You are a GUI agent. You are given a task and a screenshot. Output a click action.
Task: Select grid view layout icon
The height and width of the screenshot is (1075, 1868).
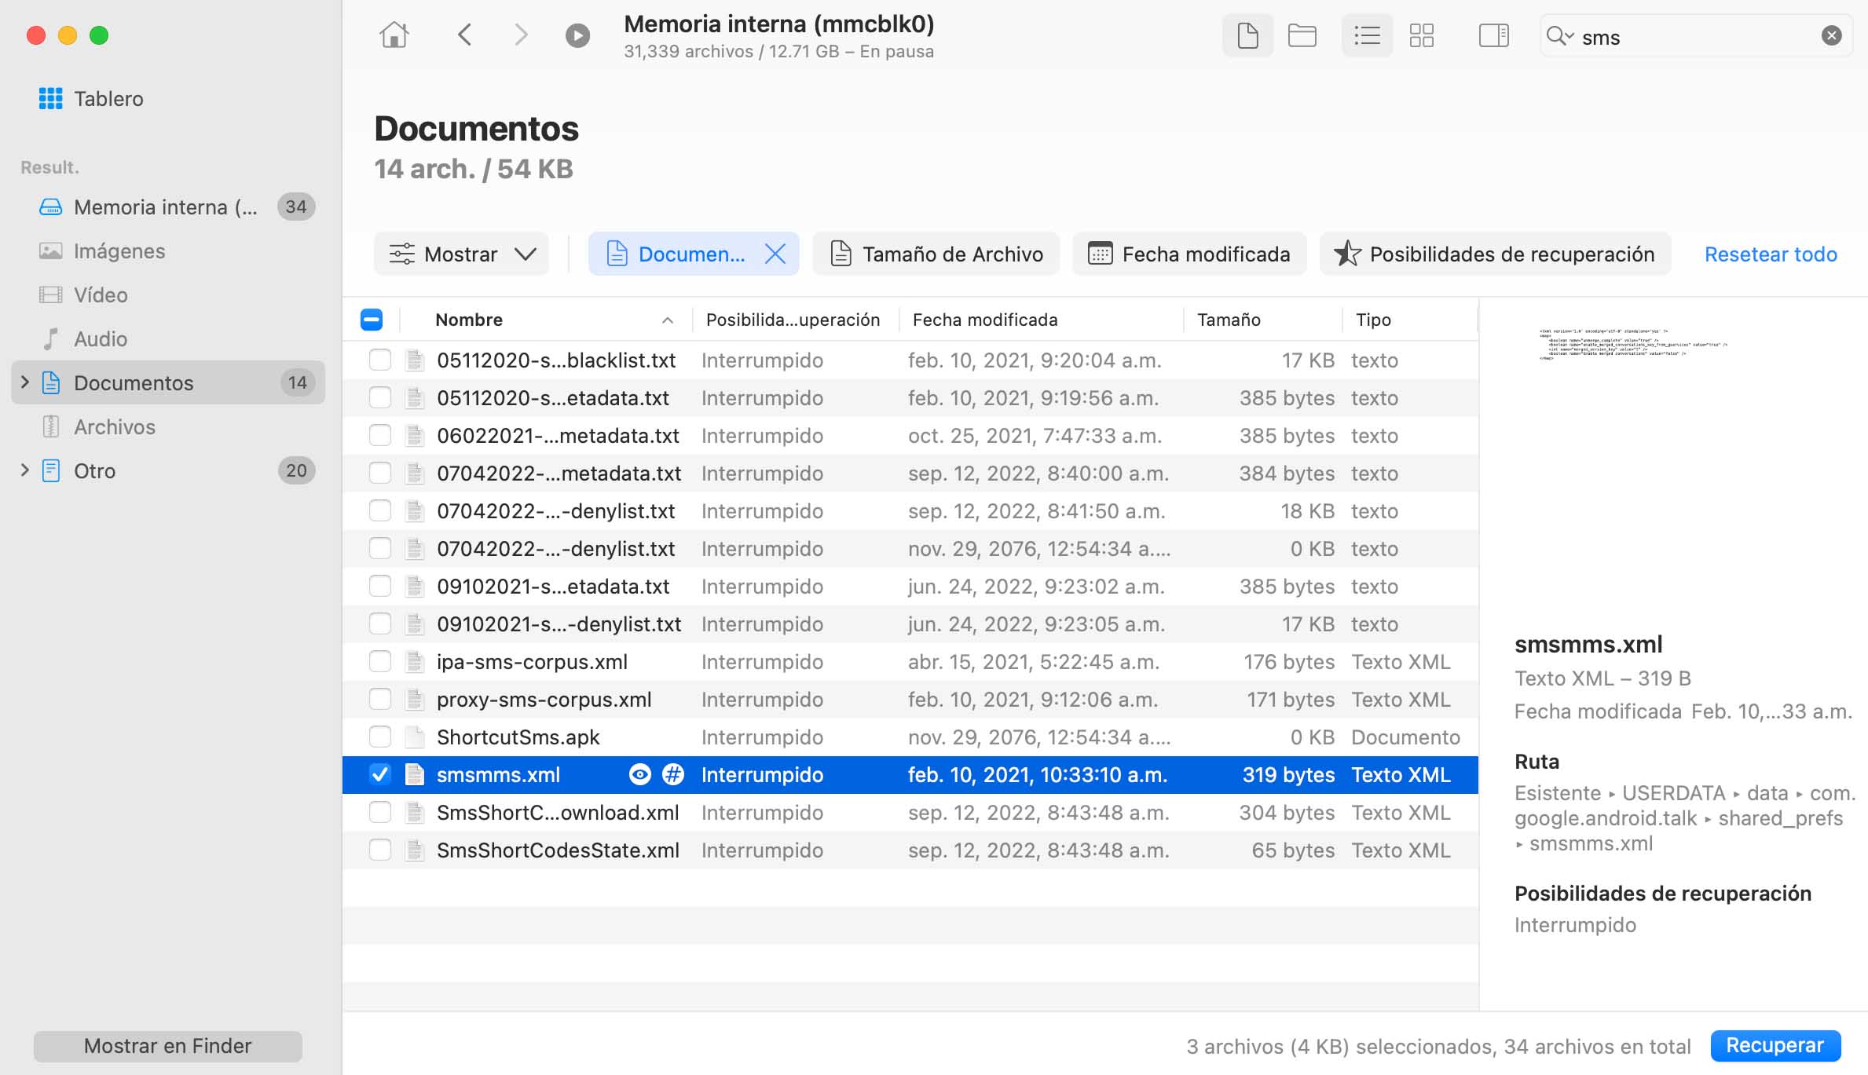tap(1421, 35)
